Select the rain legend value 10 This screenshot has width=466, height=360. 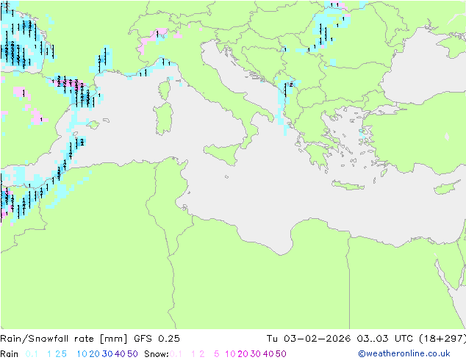point(82,354)
